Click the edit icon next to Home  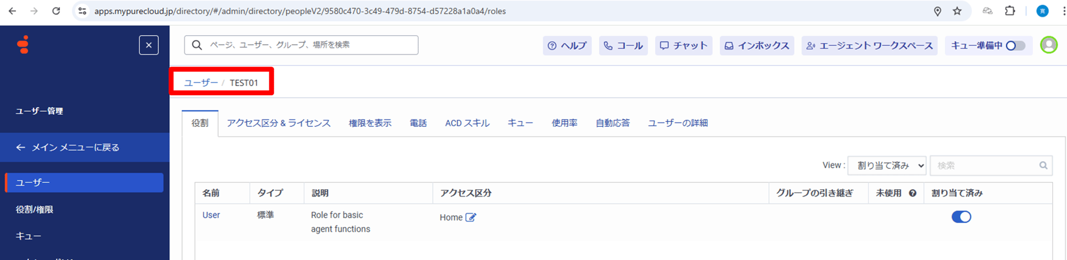coord(471,217)
